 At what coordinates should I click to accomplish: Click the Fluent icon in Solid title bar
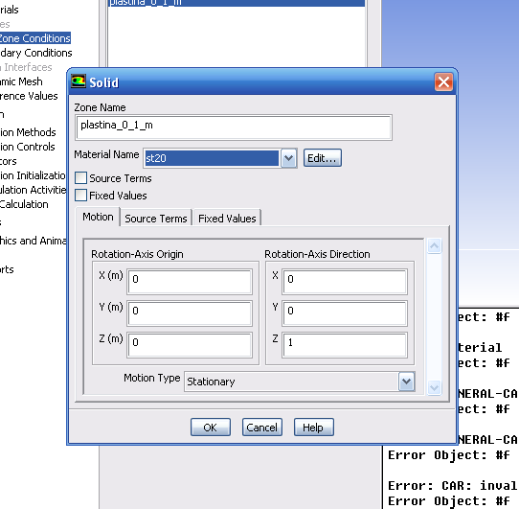pyautogui.click(x=79, y=81)
